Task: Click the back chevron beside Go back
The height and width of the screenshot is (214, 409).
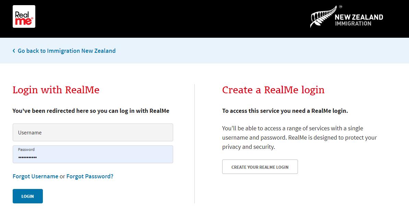Action: [x=14, y=51]
